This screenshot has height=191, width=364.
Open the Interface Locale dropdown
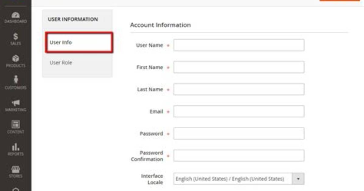pyautogui.click(x=239, y=179)
